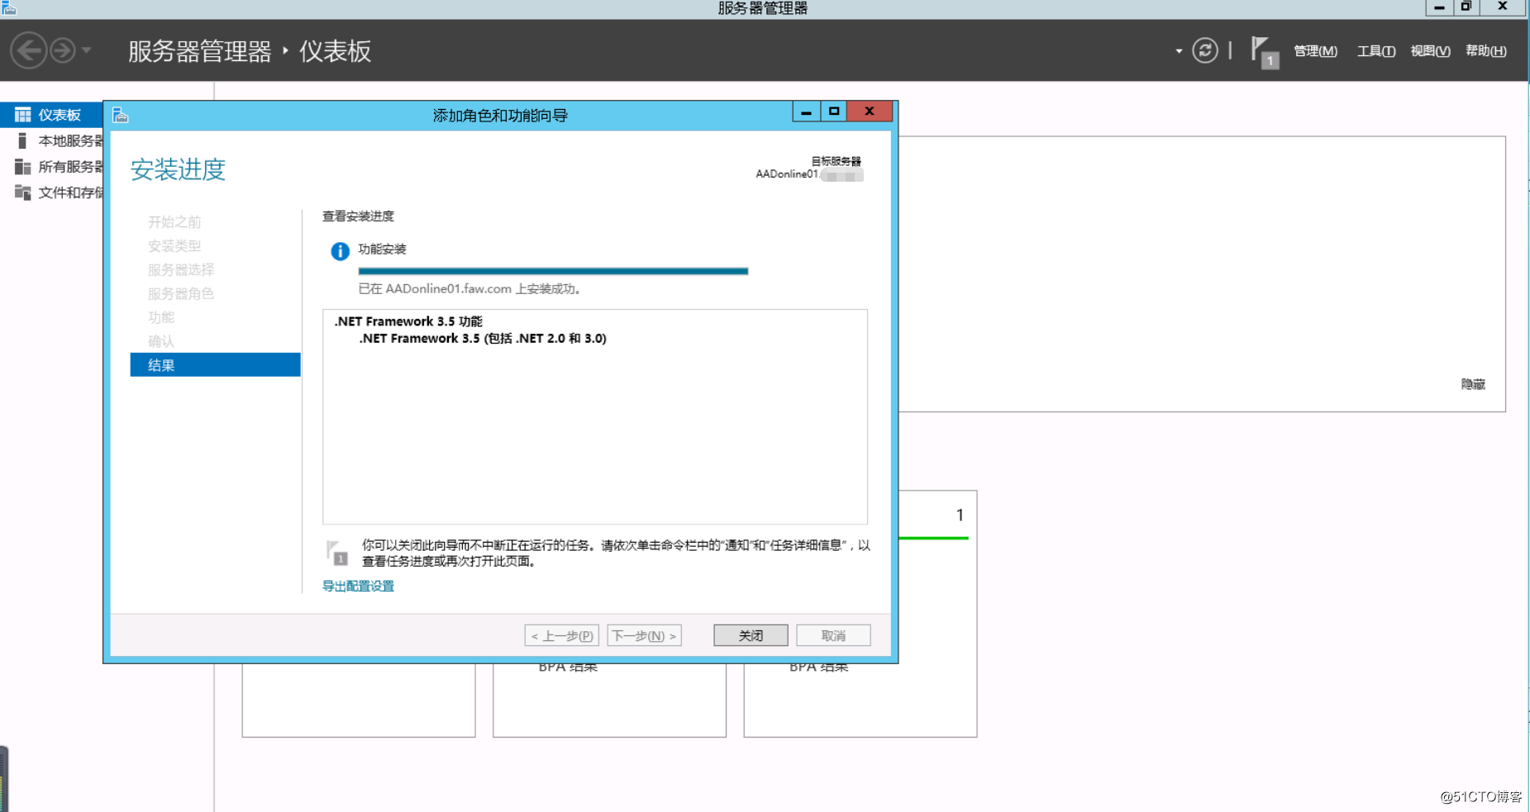This screenshot has width=1530, height=812.
Task: Click the back navigation arrow in Server Manager
Action: click(28, 50)
